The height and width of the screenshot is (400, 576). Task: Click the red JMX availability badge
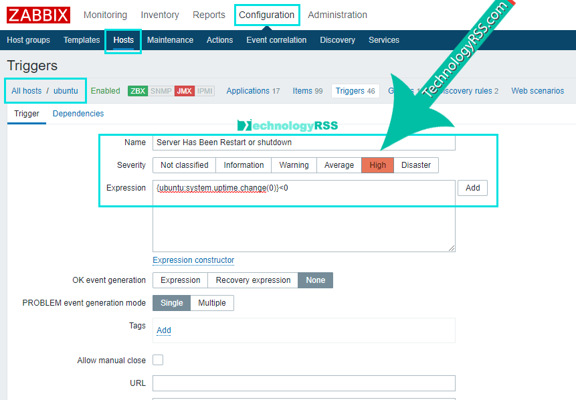click(185, 91)
